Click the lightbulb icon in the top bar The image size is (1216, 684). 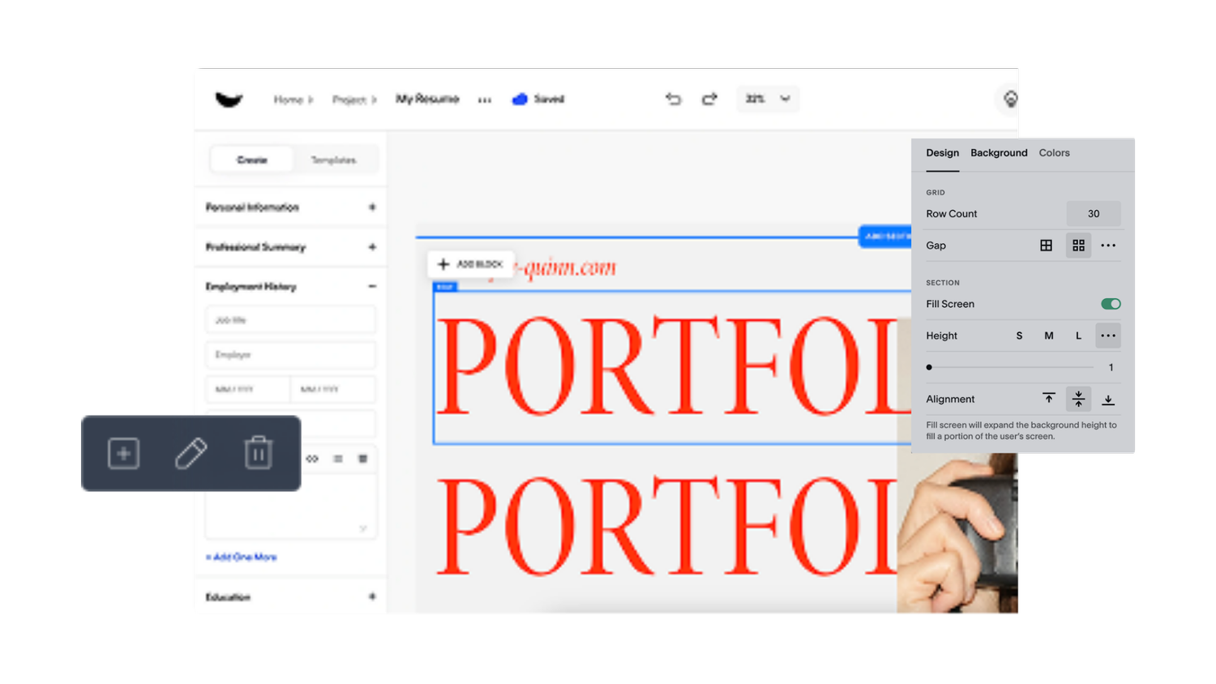[1010, 99]
